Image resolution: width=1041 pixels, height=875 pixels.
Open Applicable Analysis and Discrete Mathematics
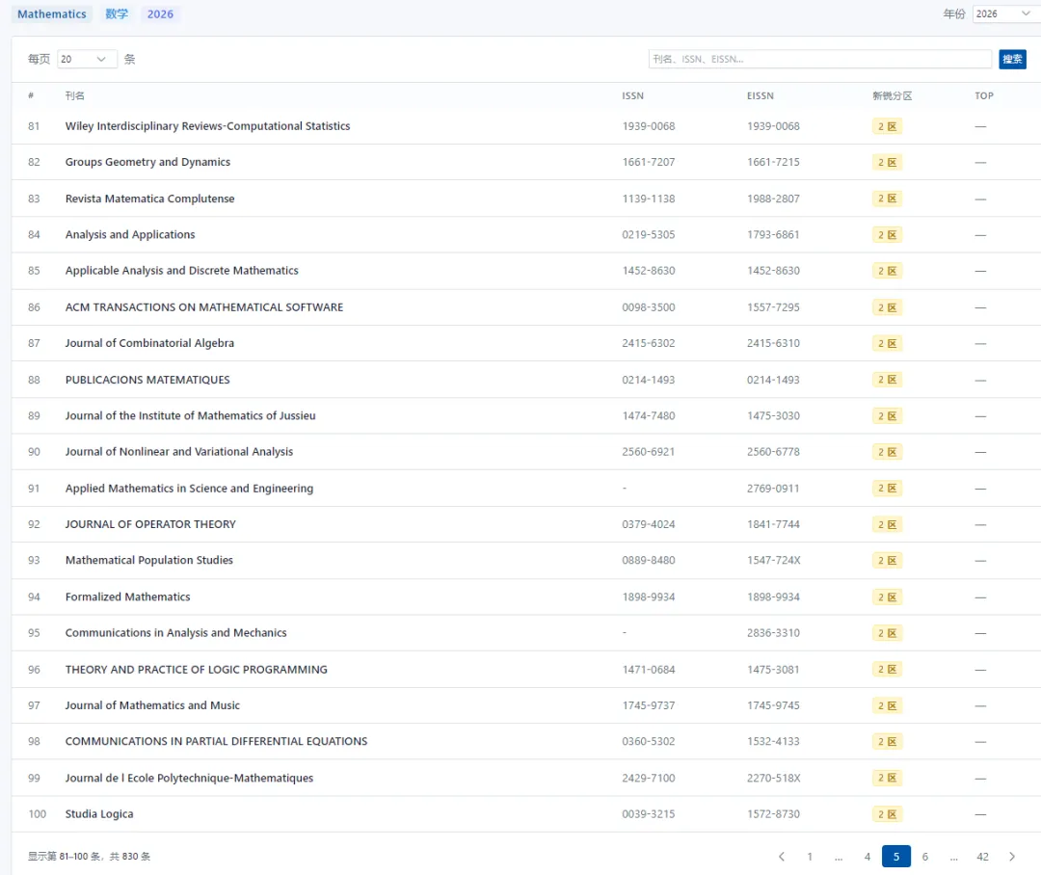[x=182, y=270]
